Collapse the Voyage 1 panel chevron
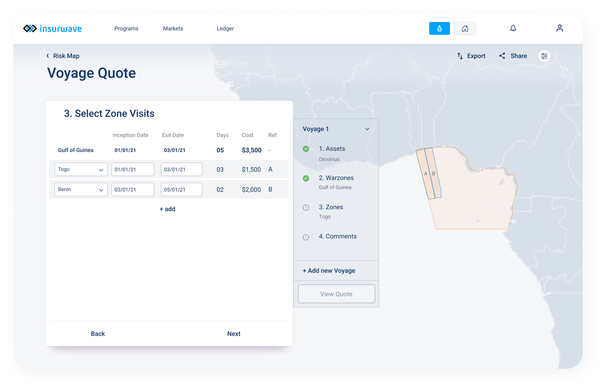 point(367,129)
